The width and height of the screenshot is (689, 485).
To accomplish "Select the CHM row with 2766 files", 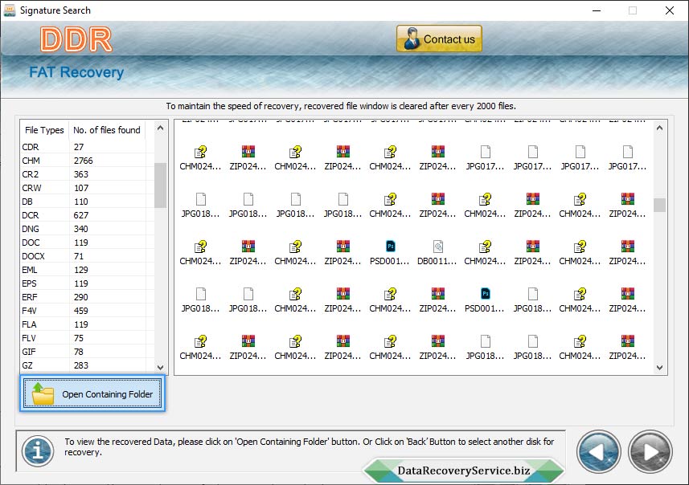I will click(88, 161).
